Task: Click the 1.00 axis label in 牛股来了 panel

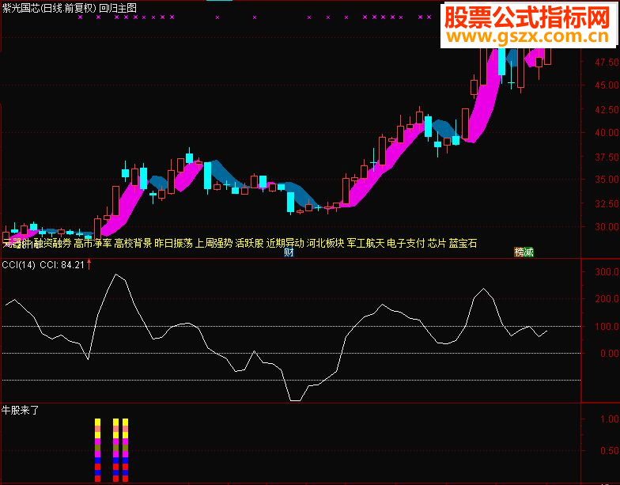Action: pos(609,419)
